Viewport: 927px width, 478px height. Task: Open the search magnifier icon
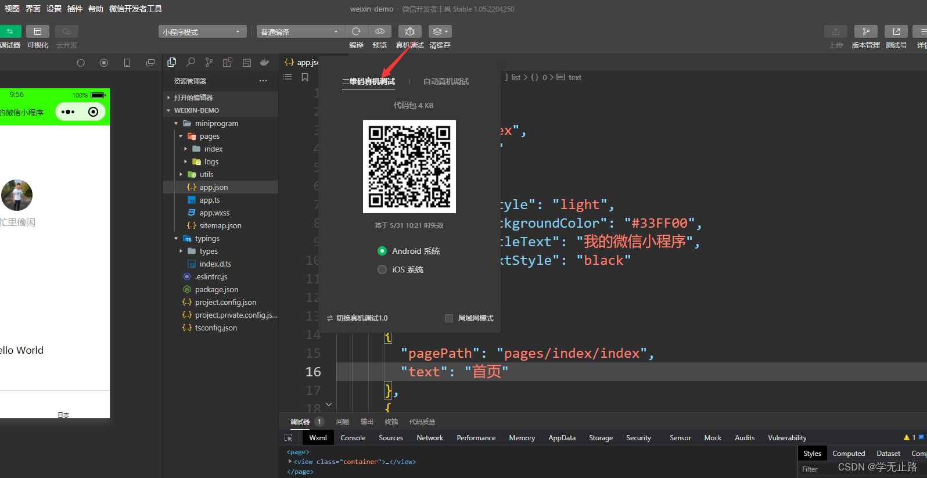[191, 62]
